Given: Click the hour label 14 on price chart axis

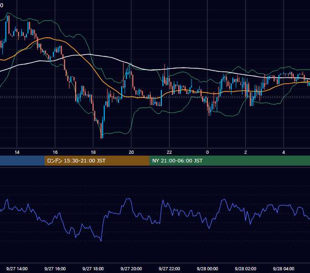Looking at the screenshot, I should pos(17,152).
